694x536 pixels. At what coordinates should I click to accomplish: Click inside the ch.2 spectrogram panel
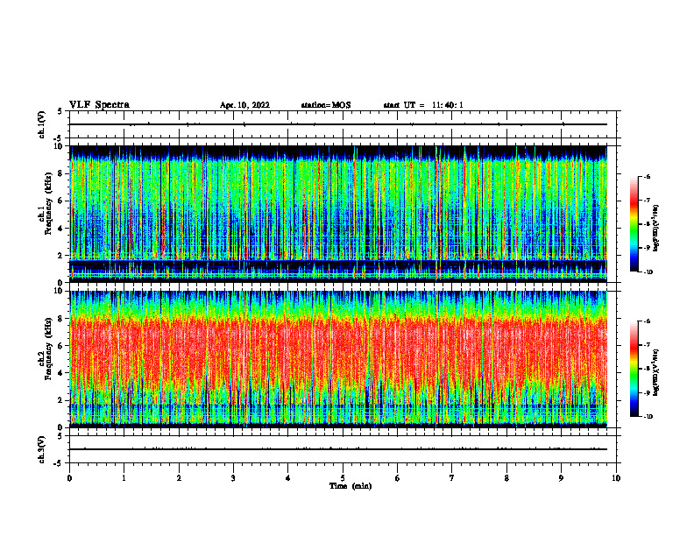point(338,359)
